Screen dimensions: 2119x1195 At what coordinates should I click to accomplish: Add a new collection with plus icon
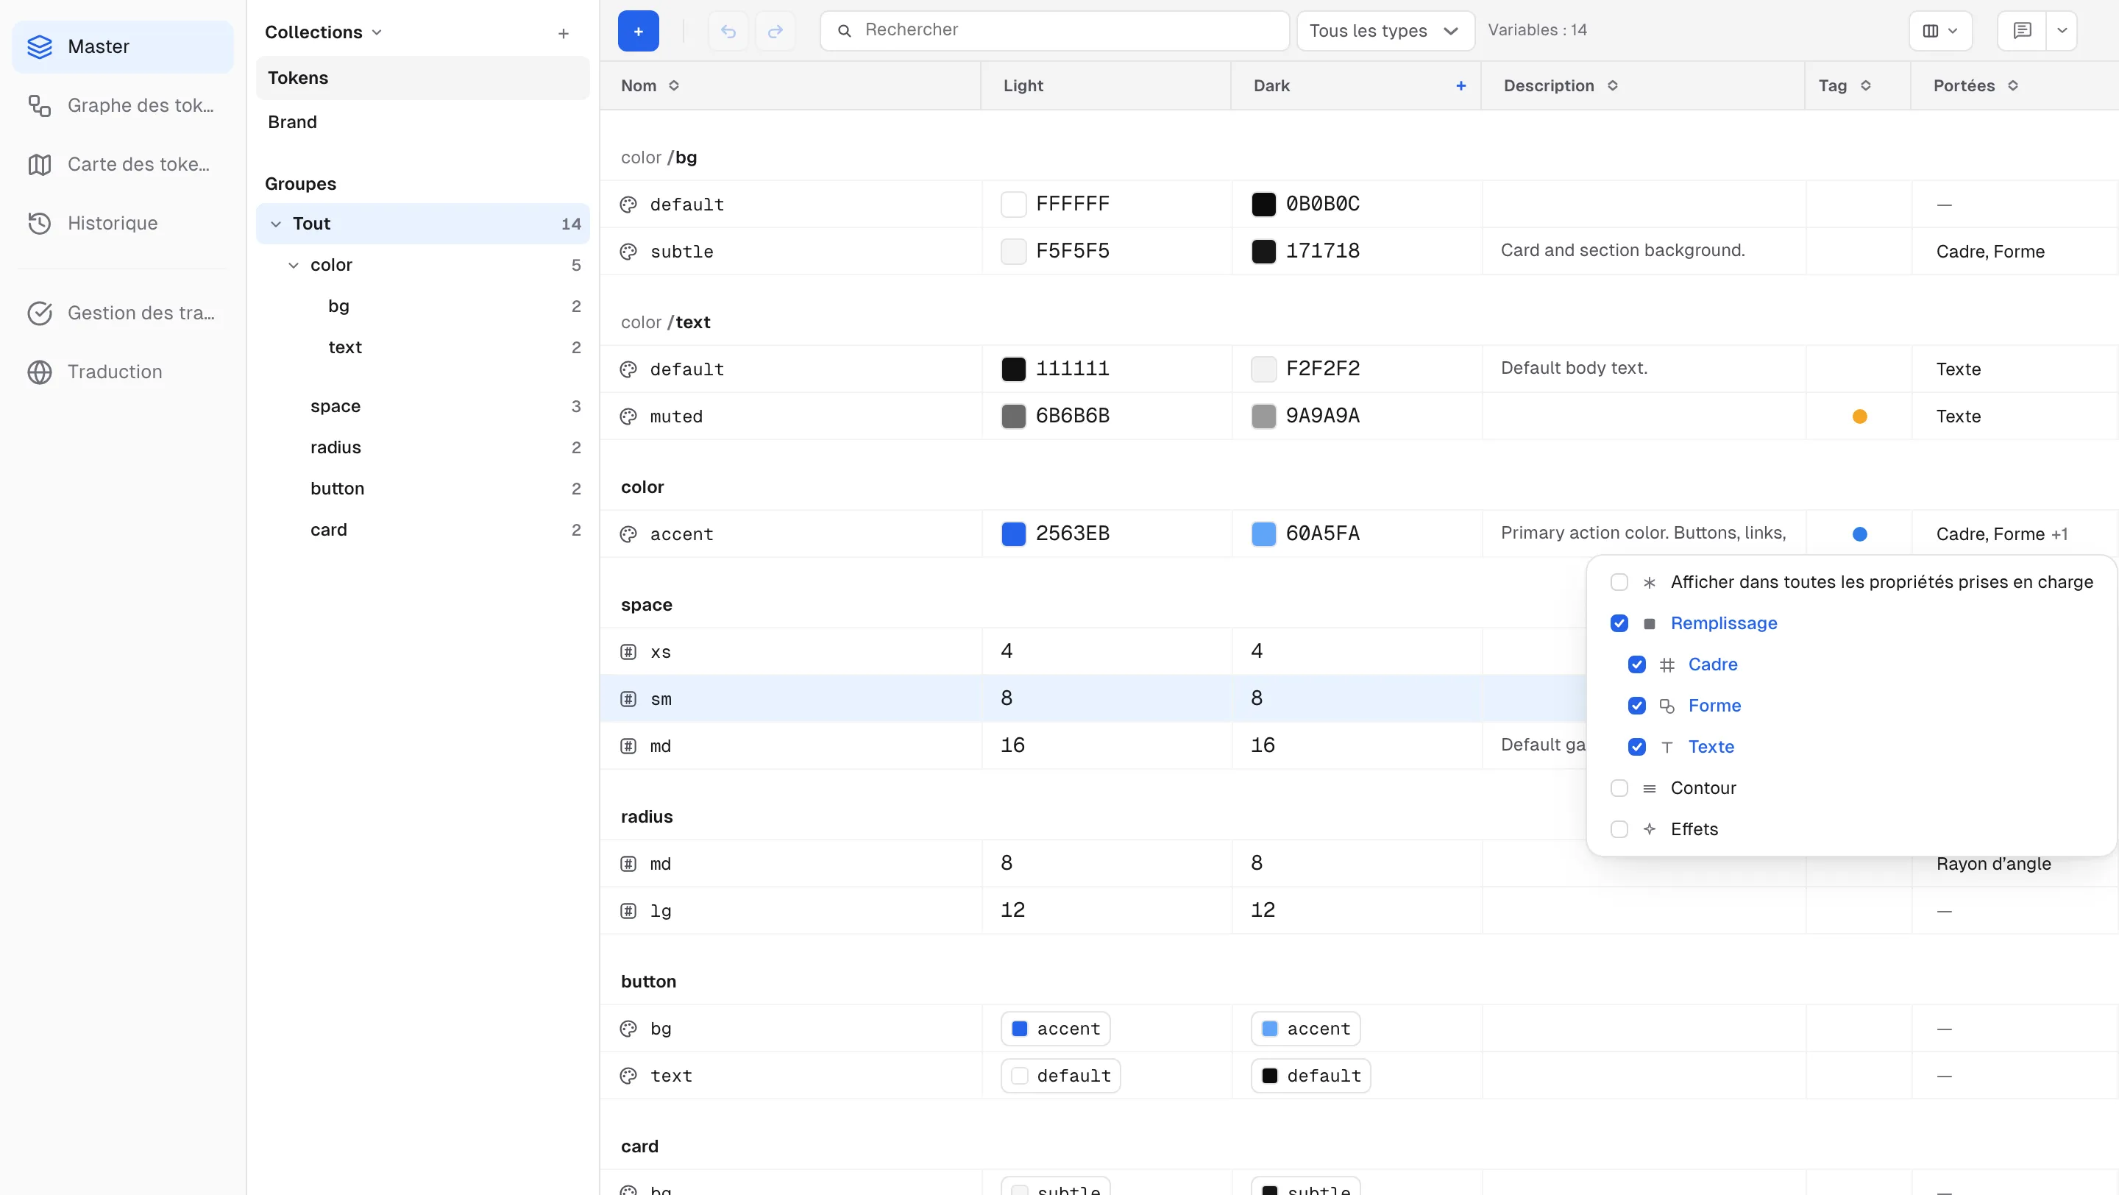(x=564, y=33)
